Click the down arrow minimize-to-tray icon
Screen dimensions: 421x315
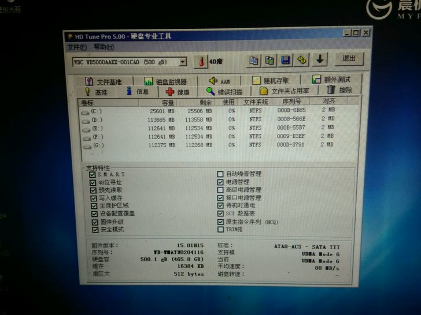(319, 59)
